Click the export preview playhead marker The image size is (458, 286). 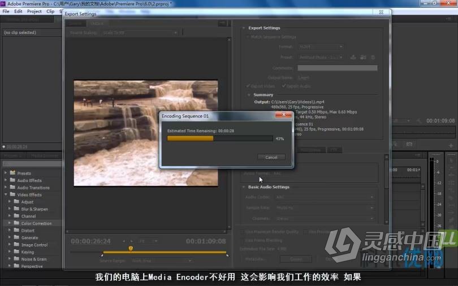point(131,249)
